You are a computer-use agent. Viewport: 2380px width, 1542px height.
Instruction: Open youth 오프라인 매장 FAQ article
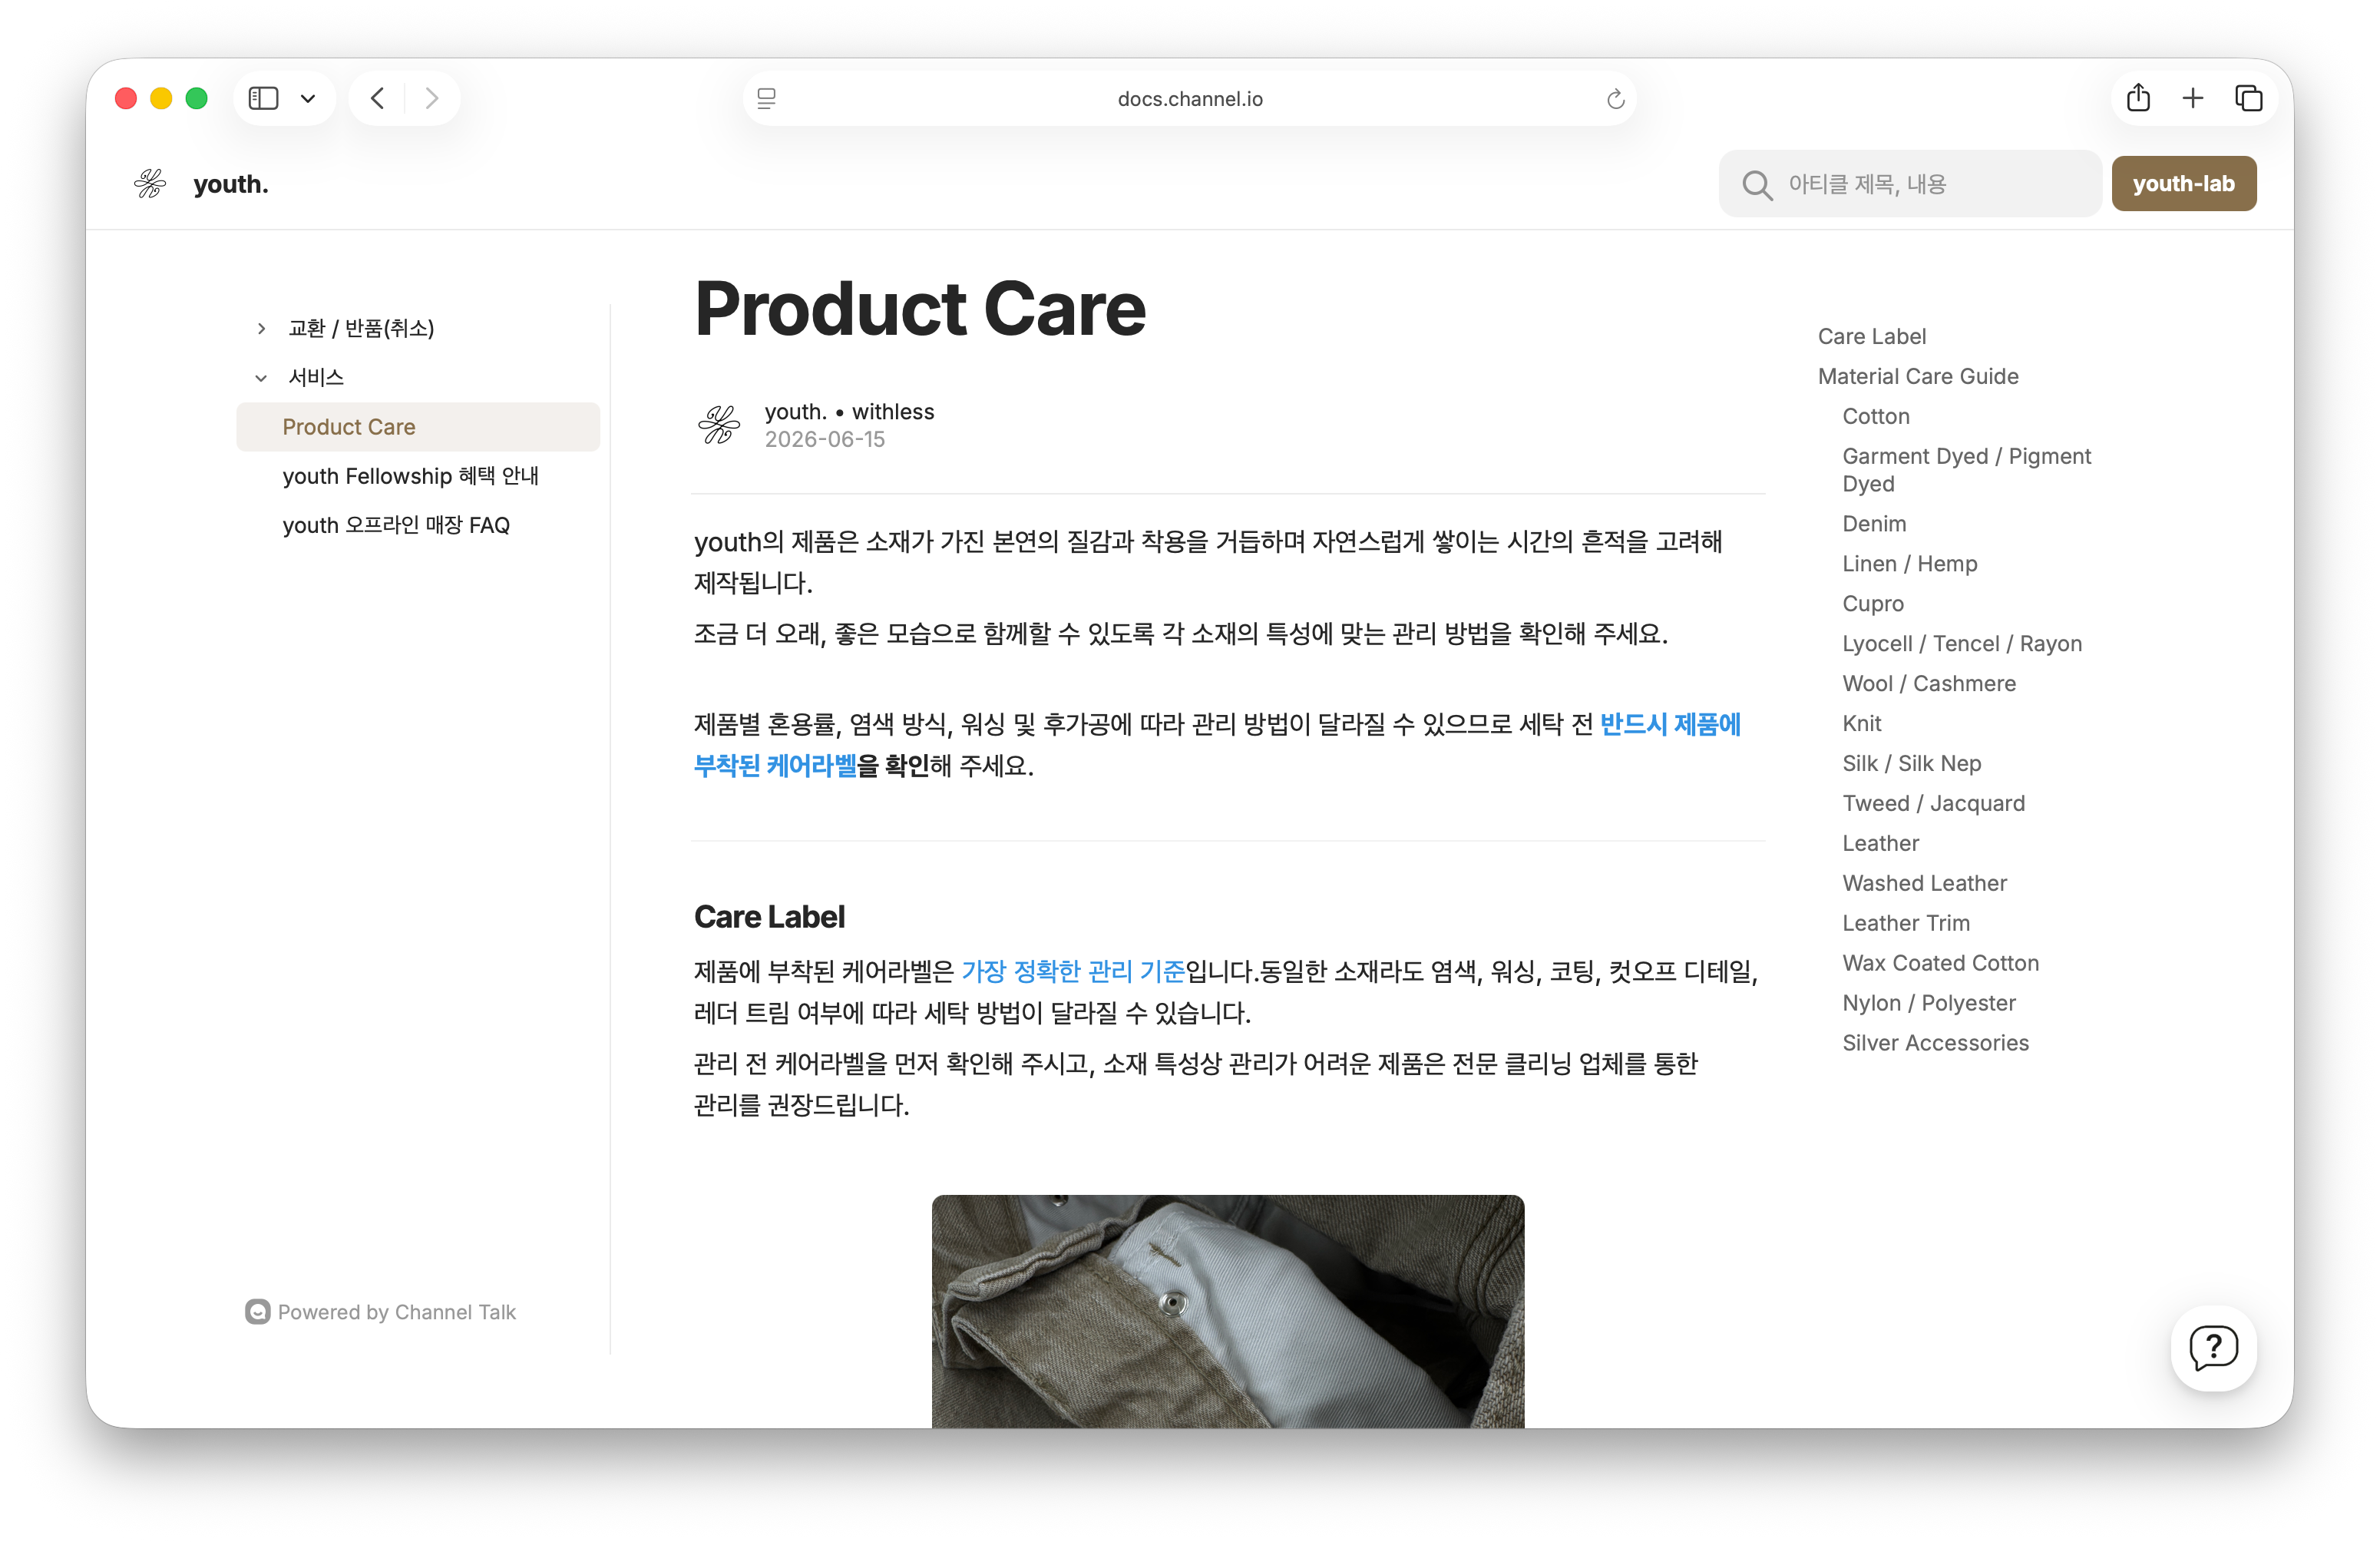pos(396,525)
